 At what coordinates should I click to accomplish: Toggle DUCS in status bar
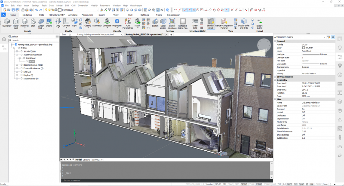[x=289, y=184]
